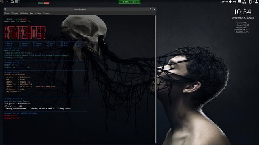Click the shield security tray icon

(231, 2)
